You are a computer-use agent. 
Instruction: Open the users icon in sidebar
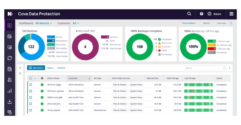tap(10, 80)
